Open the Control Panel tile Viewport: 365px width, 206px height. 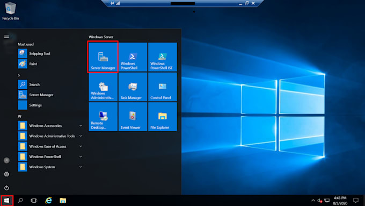point(163,87)
